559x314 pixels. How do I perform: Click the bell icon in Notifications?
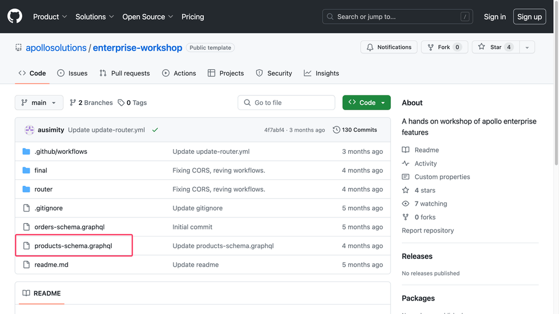(x=370, y=47)
